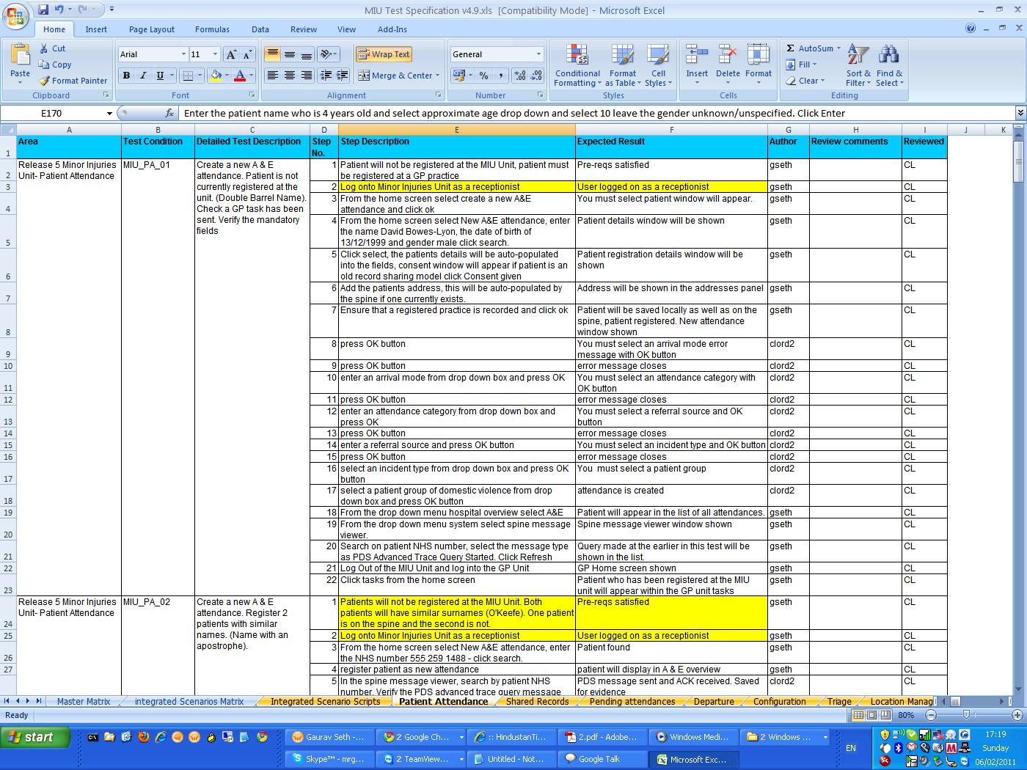
Task: Click the Bottom Align icon
Action: tap(307, 54)
